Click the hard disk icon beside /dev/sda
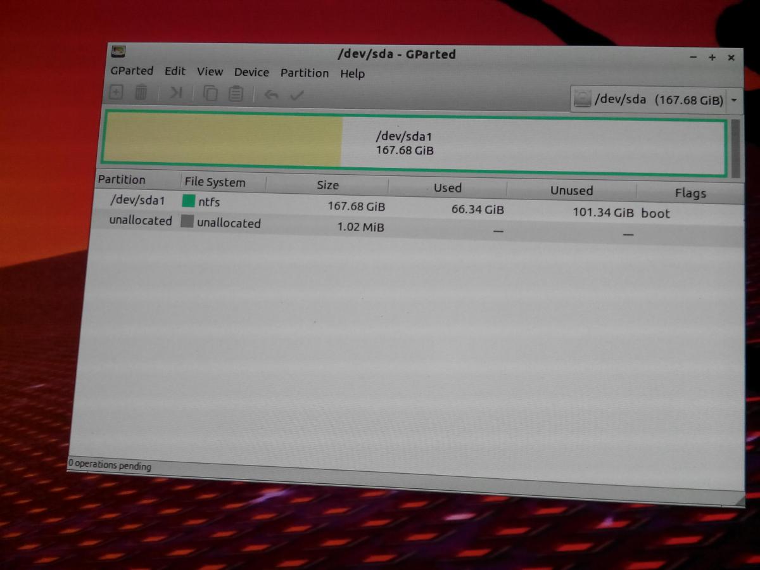Image resolution: width=760 pixels, height=570 pixels. [581, 99]
